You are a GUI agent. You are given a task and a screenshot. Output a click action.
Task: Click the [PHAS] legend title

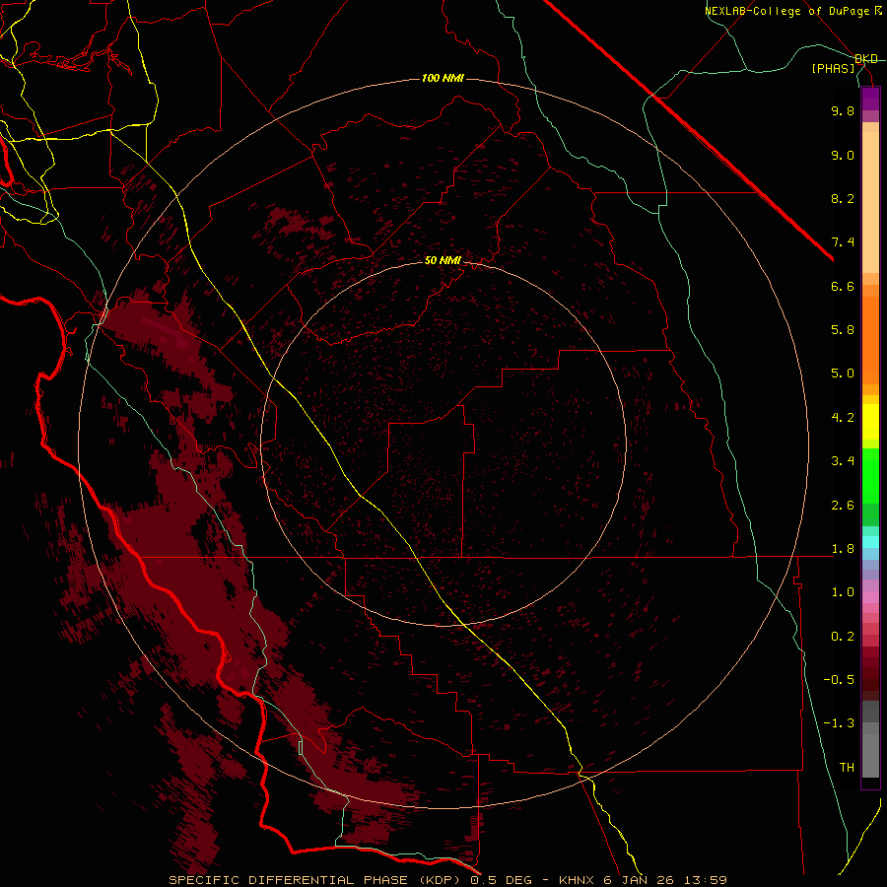tap(833, 68)
